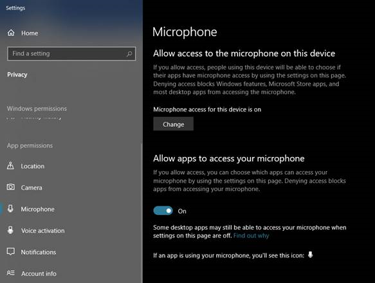Toggle Allow apps to access microphone switch

point(163,211)
